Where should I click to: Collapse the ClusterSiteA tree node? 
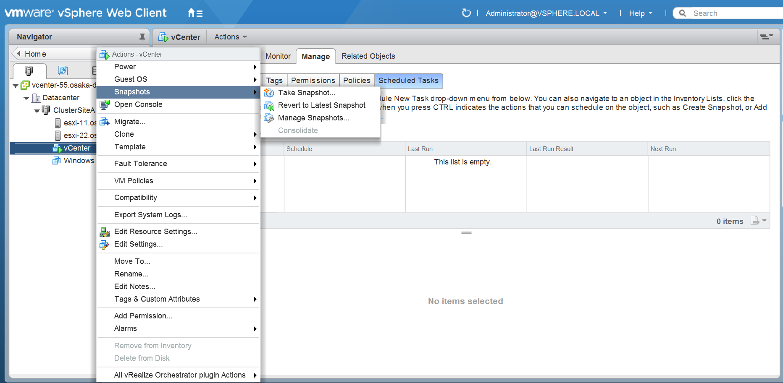tap(37, 111)
